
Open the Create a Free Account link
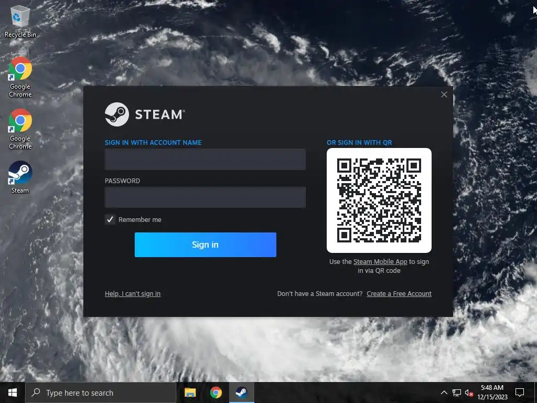click(399, 294)
